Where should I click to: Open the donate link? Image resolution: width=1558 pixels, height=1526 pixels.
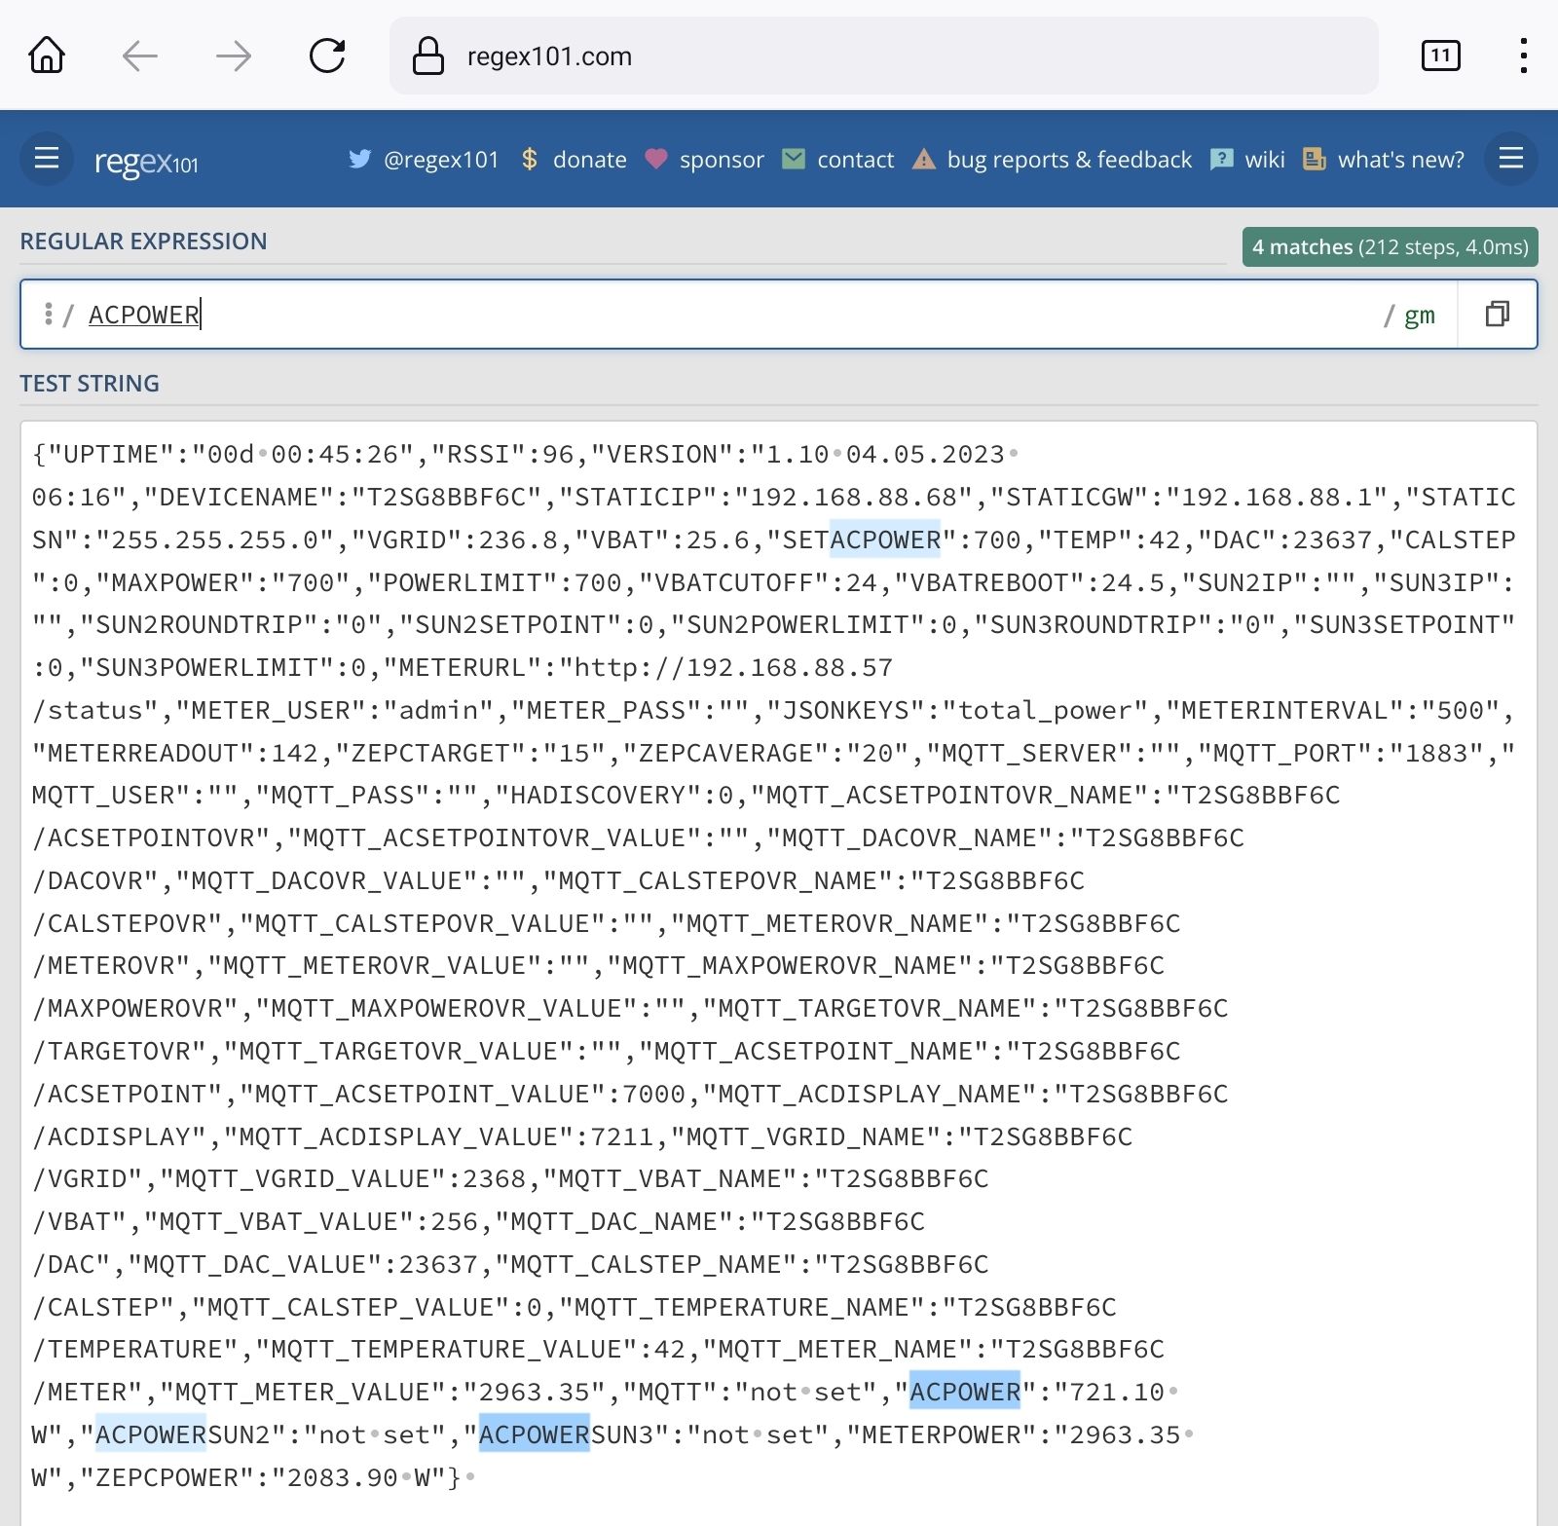click(590, 160)
